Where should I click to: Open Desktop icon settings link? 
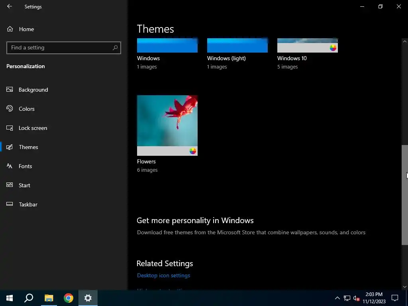[x=163, y=276]
